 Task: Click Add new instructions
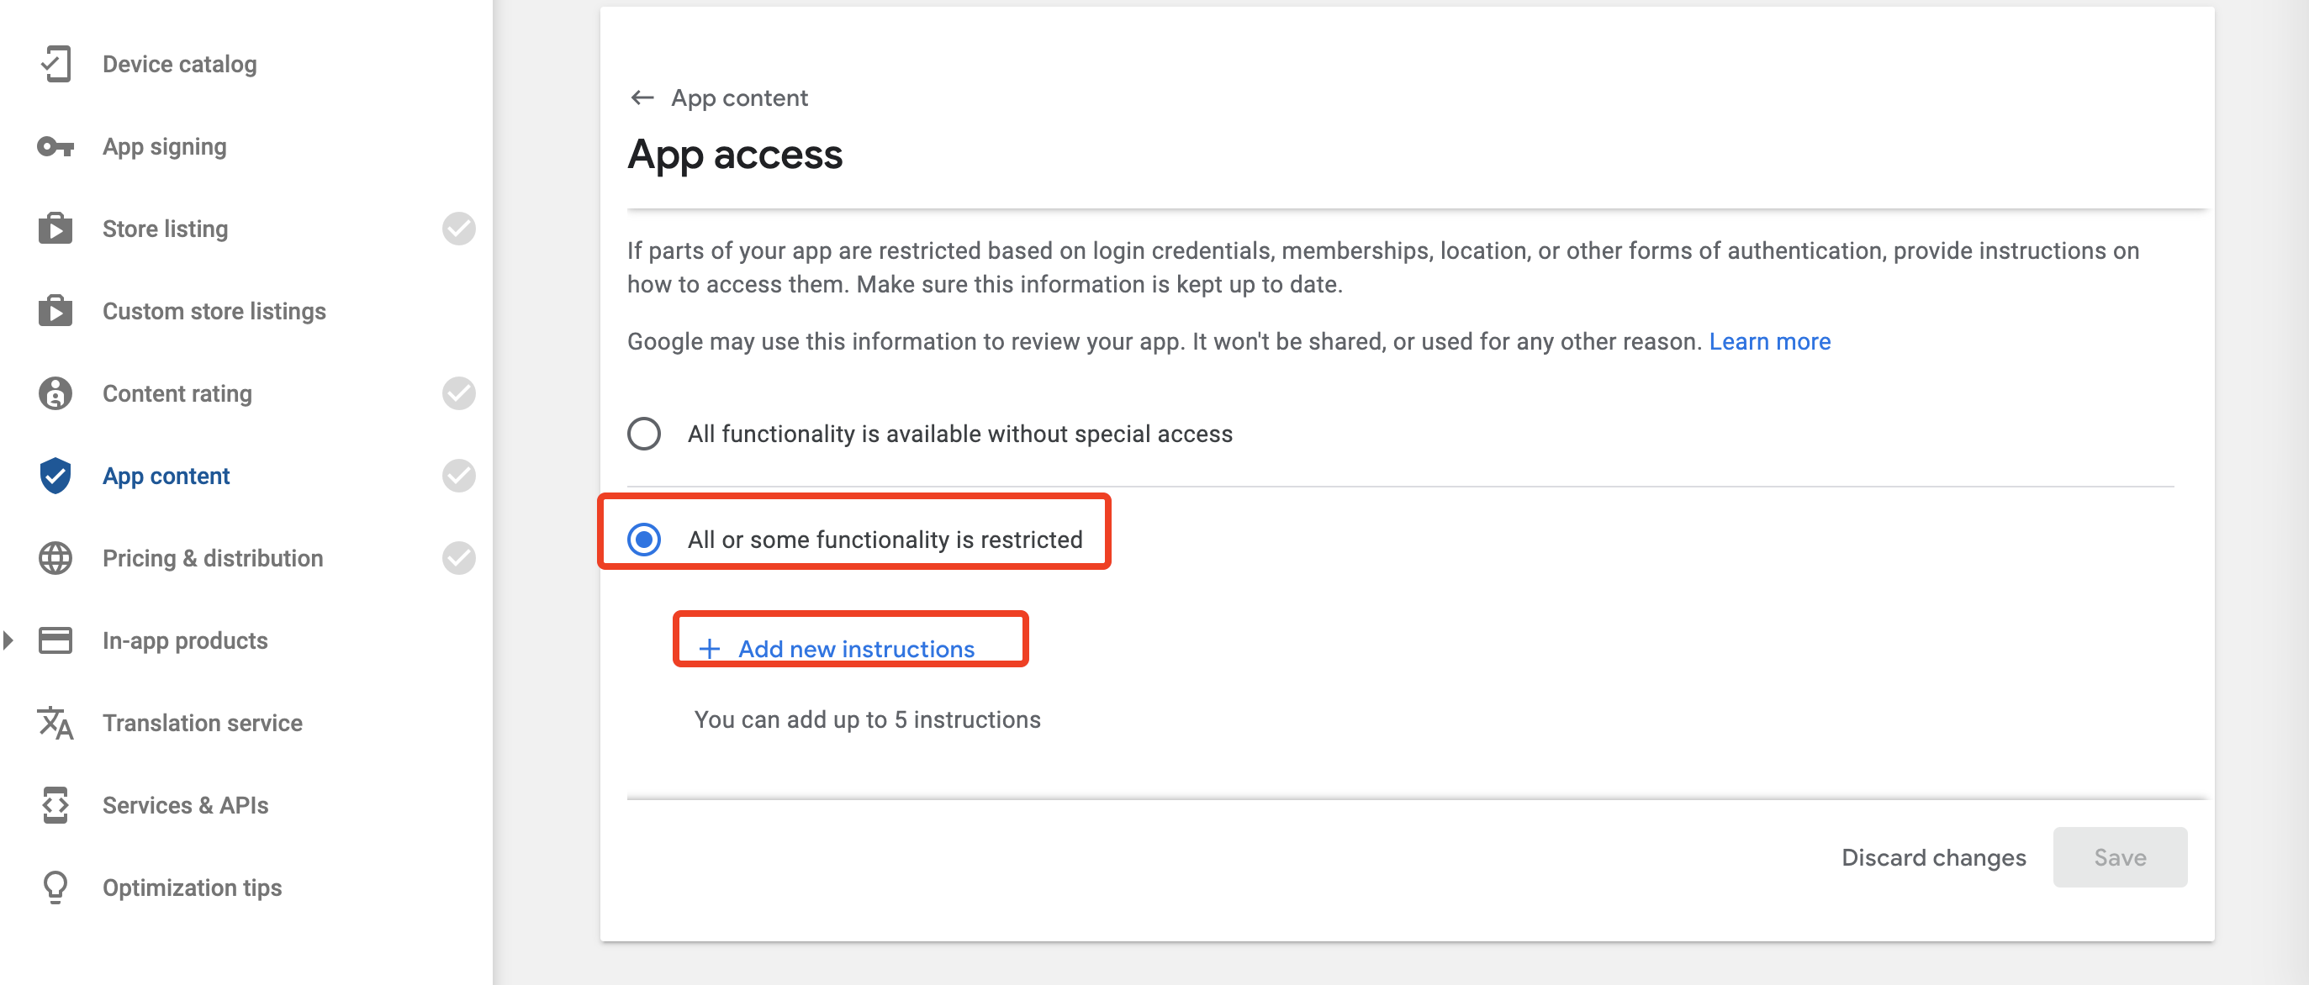[x=850, y=648]
